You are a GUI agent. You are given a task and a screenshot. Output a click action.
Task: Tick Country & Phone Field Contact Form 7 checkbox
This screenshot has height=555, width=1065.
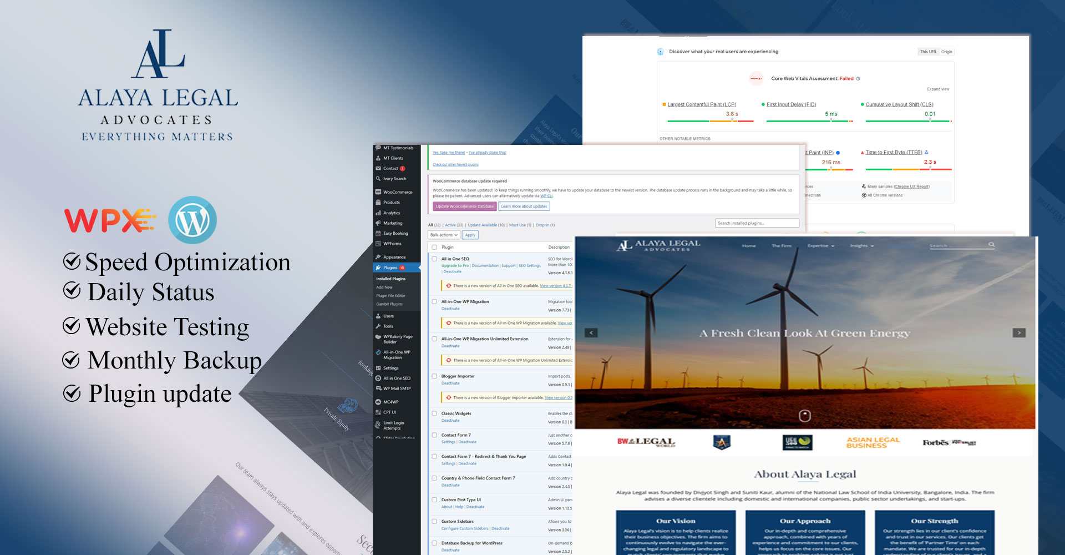point(434,478)
